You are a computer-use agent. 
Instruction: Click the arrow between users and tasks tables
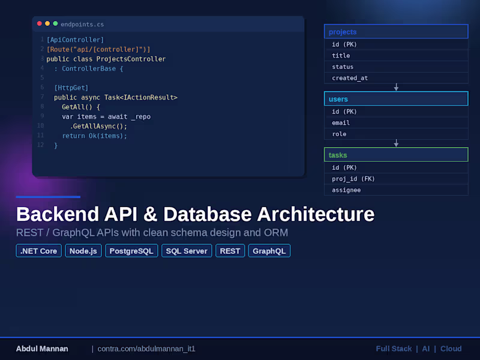pyautogui.click(x=396, y=143)
